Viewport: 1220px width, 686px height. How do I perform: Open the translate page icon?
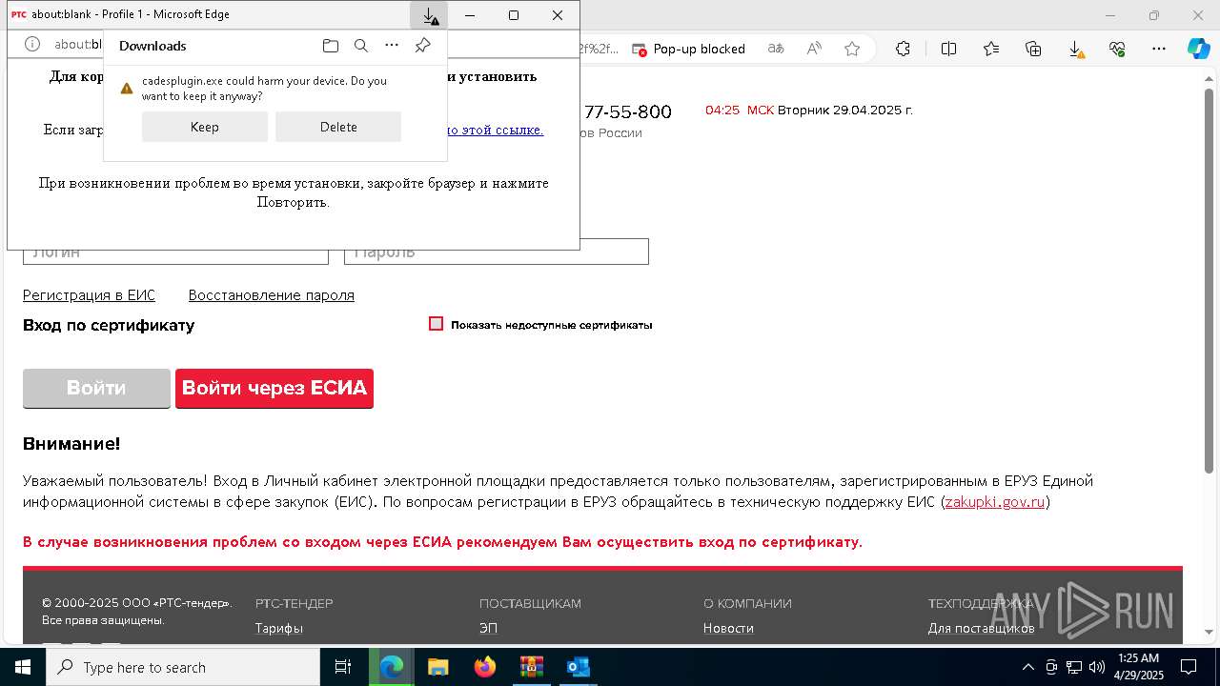click(776, 49)
